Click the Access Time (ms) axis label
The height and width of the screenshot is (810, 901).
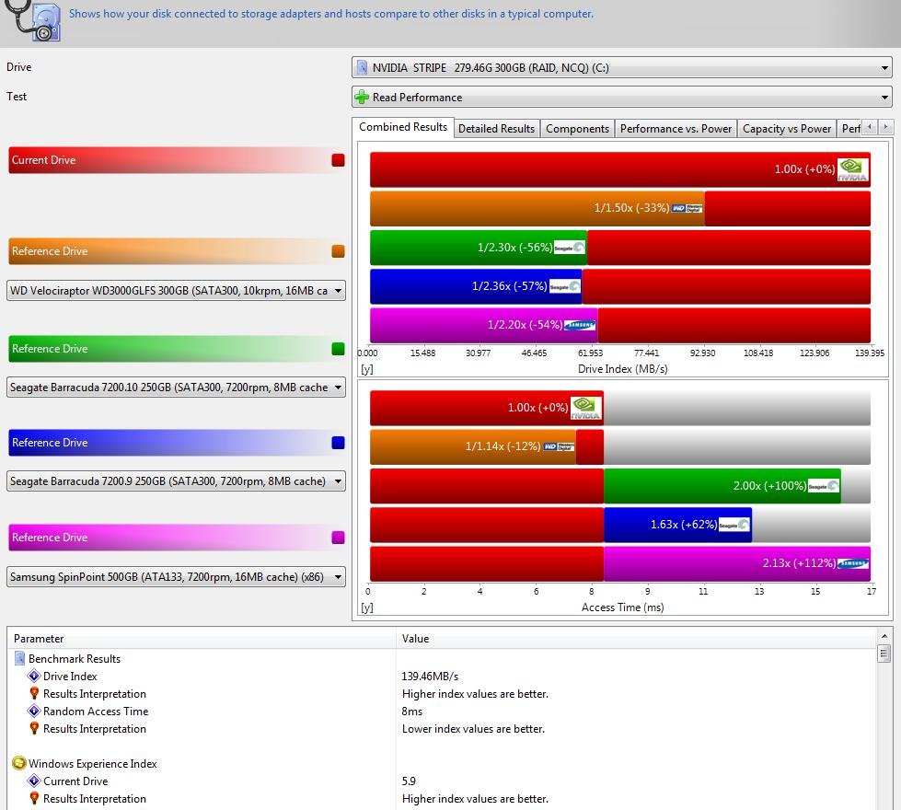pos(622,607)
